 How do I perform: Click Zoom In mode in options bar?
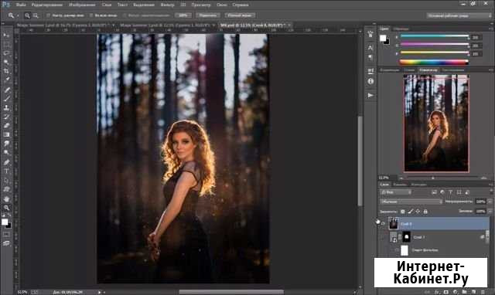click(28, 15)
